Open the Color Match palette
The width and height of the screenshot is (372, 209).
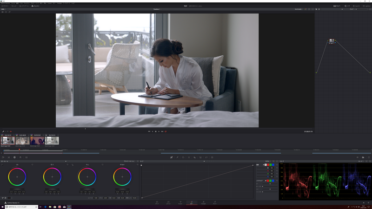9,157
